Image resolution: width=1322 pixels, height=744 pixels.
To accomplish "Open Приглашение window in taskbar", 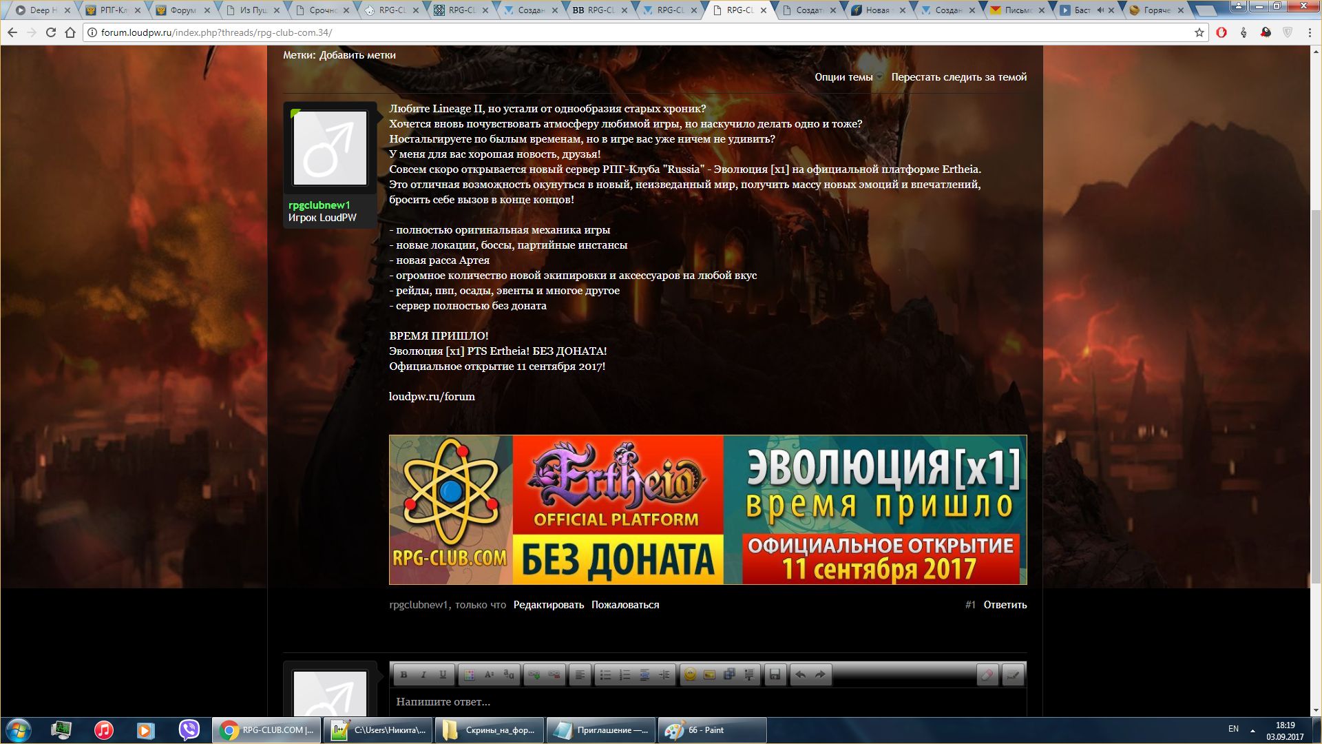I will (x=601, y=730).
